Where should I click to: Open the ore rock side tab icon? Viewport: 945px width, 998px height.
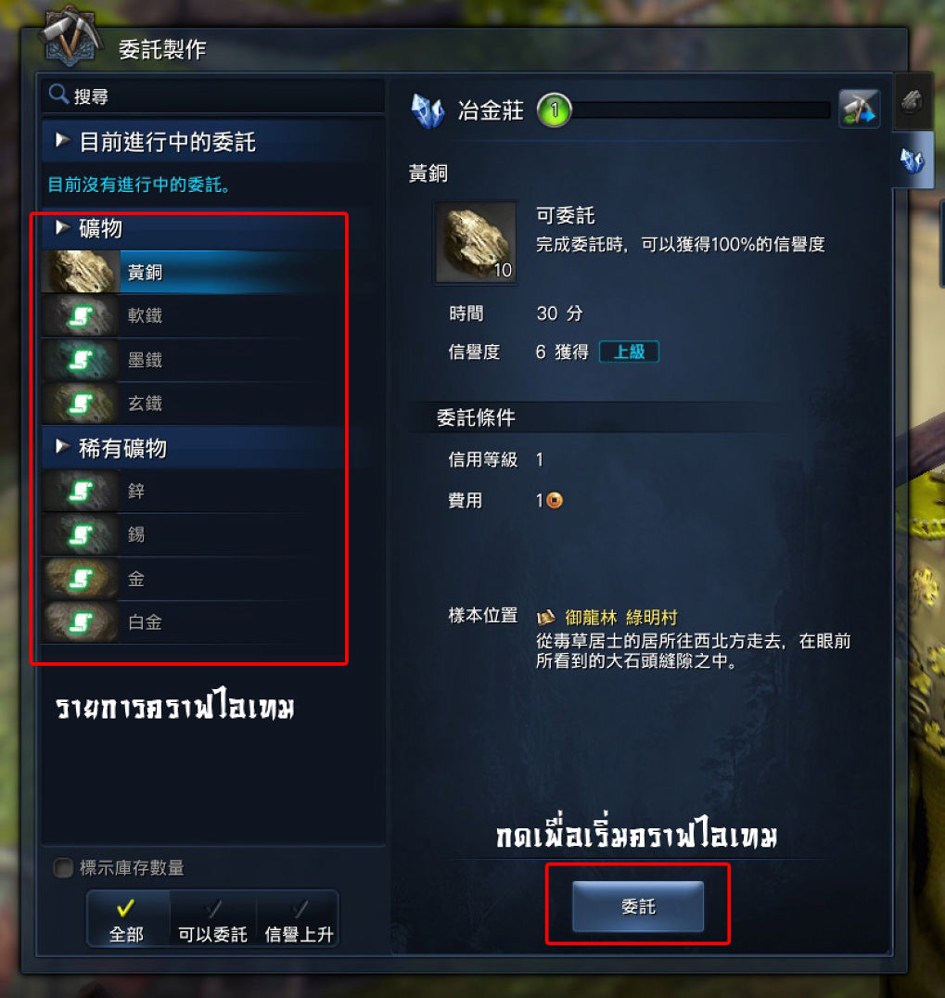click(x=912, y=102)
